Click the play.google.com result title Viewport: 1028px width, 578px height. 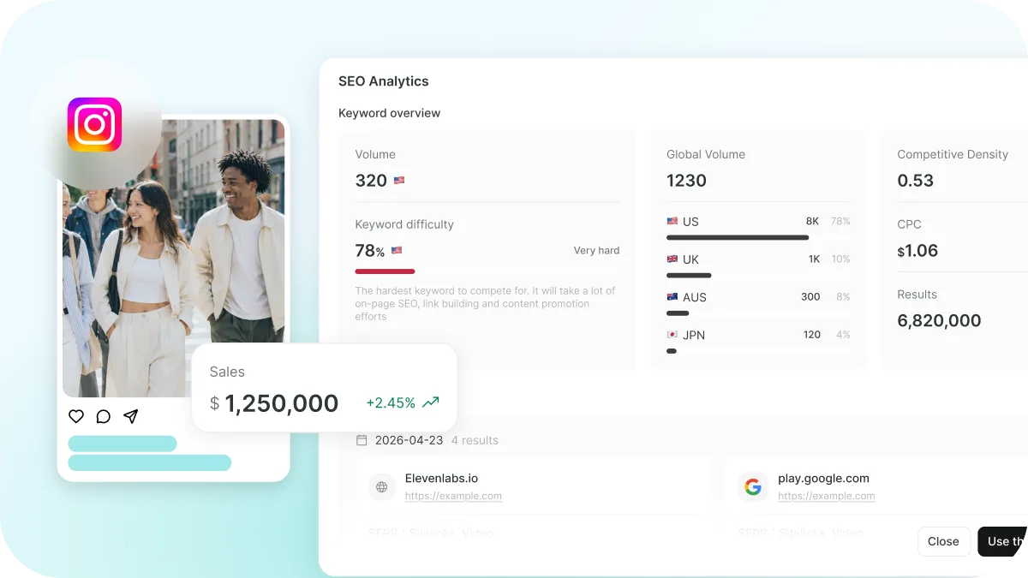coord(823,479)
